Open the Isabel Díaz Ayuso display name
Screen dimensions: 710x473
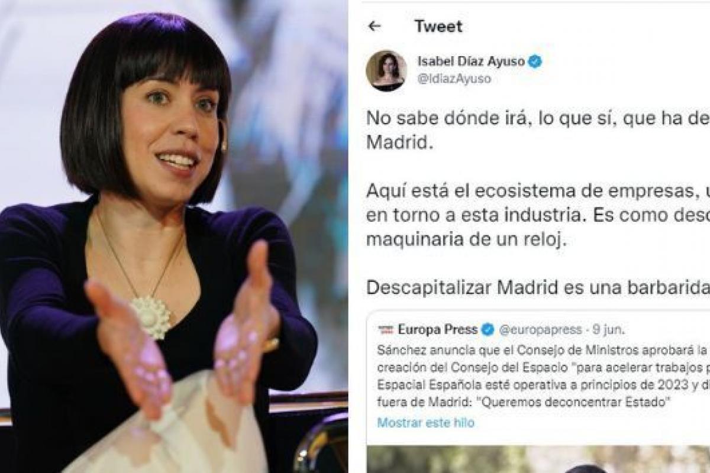472,61
